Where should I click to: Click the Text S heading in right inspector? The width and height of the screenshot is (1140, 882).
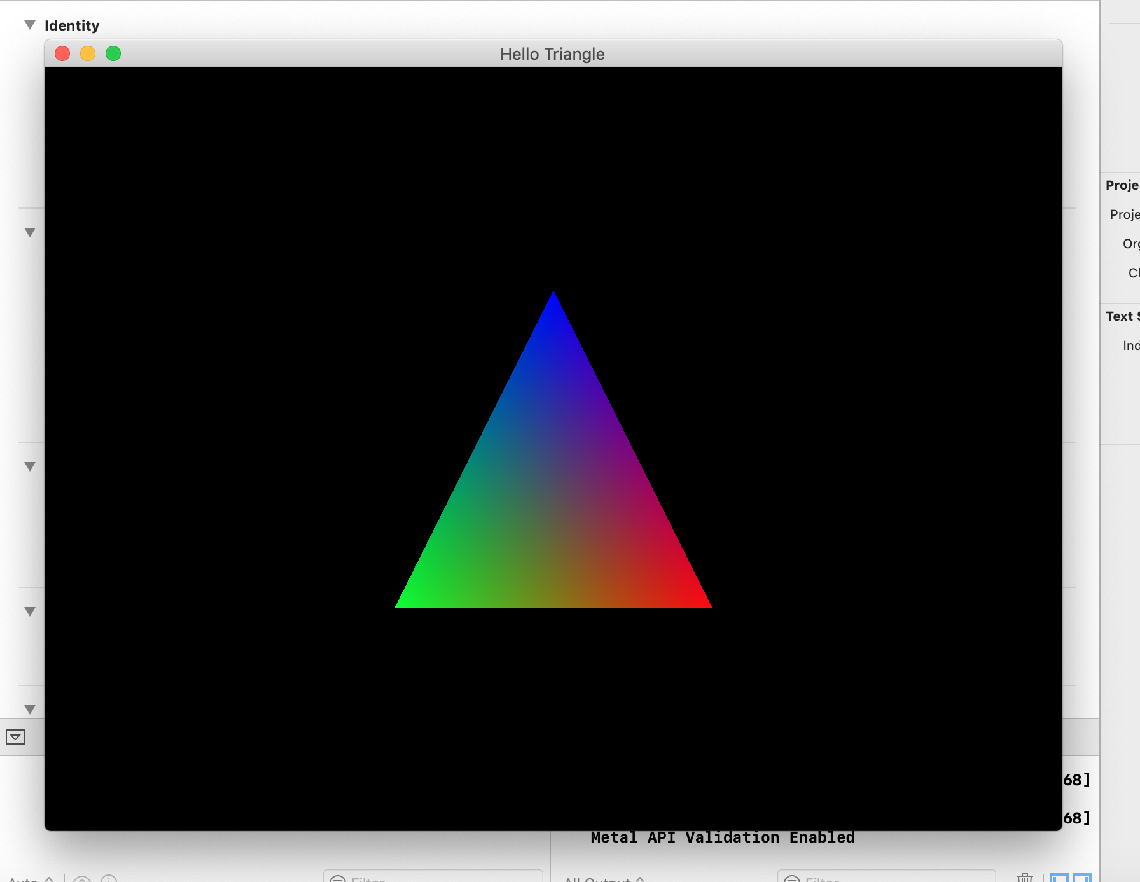coord(1122,316)
